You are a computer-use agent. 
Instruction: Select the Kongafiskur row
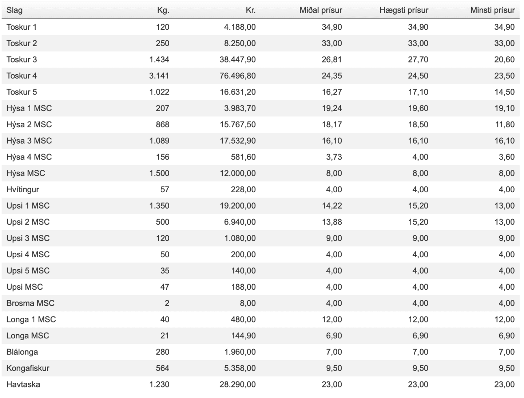(x=261, y=368)
